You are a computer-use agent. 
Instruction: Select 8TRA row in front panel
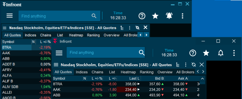126,84
